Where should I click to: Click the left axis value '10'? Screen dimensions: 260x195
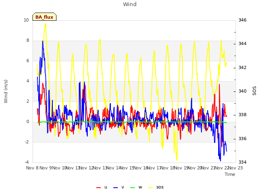pos(26,20)
